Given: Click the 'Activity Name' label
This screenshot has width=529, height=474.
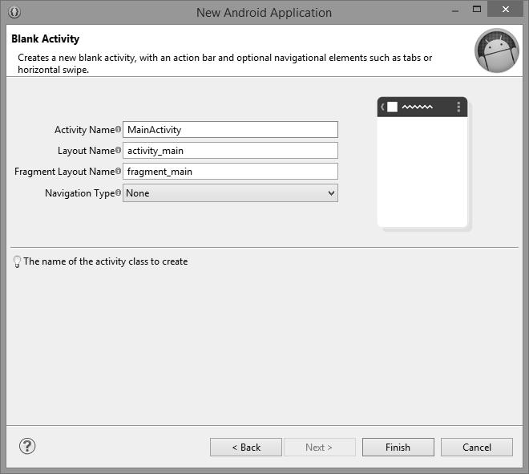Looking at the screenshot, I should [x=85, y=130].
